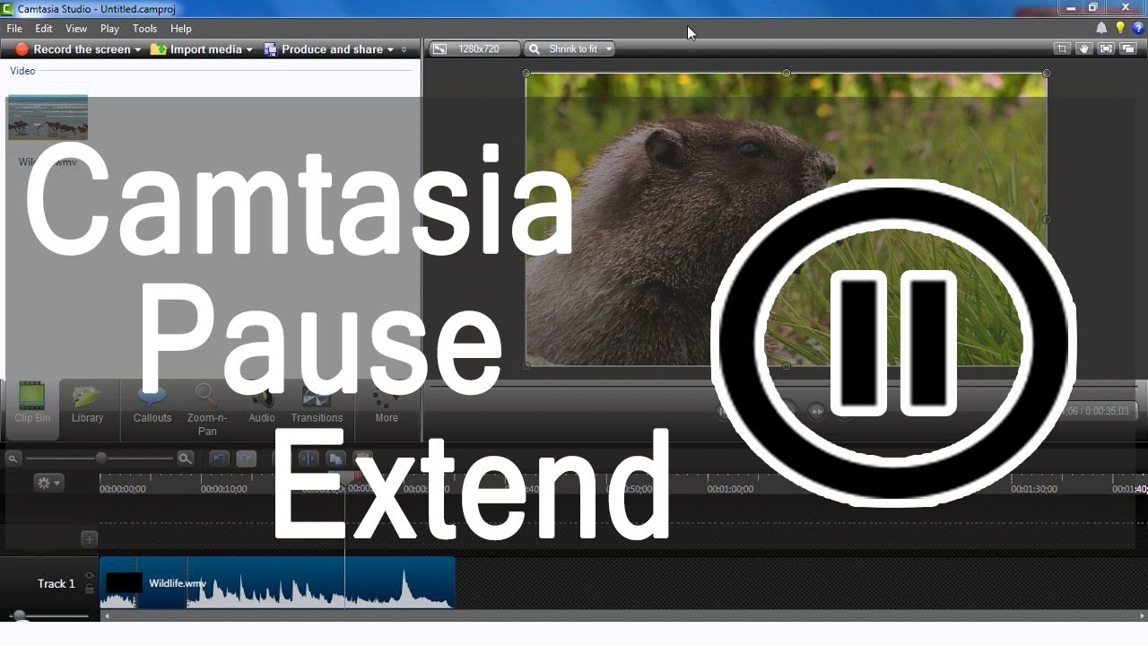The height and width of the screenshot is (646, 1148).
Task: Select the Pan hand tool icon
Action: point(1084,49)
